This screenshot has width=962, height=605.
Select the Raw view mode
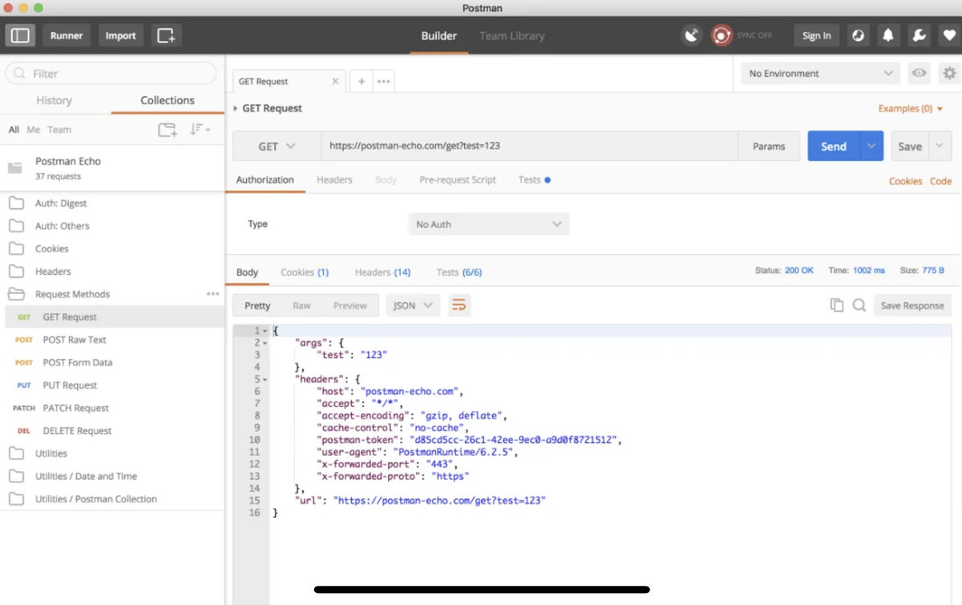click(x=301, y=305)
